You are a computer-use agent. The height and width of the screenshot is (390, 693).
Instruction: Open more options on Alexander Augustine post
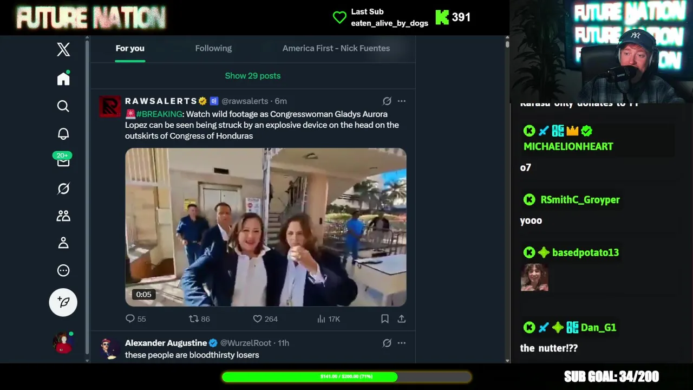pyautogui.click(x=401, y=343)
